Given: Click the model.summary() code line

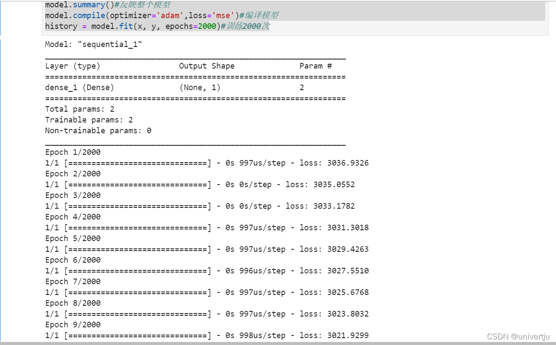Looking at the screenshot, I should (x=107, y=5).
